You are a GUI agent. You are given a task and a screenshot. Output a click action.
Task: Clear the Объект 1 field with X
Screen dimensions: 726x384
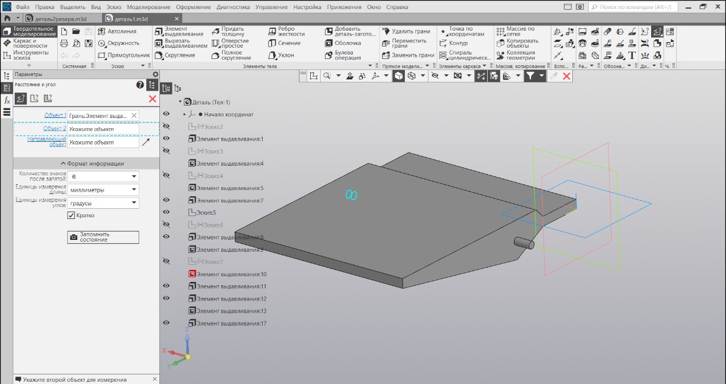click(134, 115)
